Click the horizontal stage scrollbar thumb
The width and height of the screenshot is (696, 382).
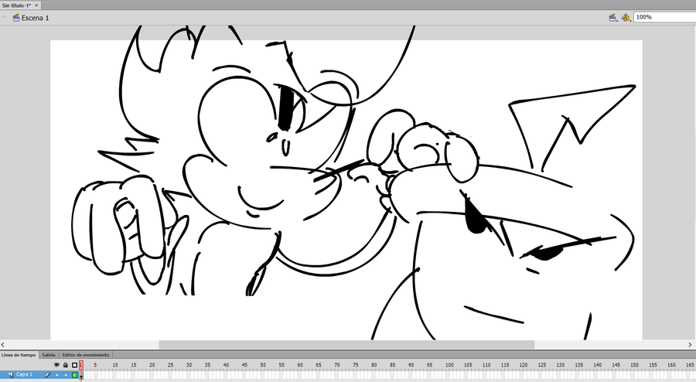click(346, 345)
